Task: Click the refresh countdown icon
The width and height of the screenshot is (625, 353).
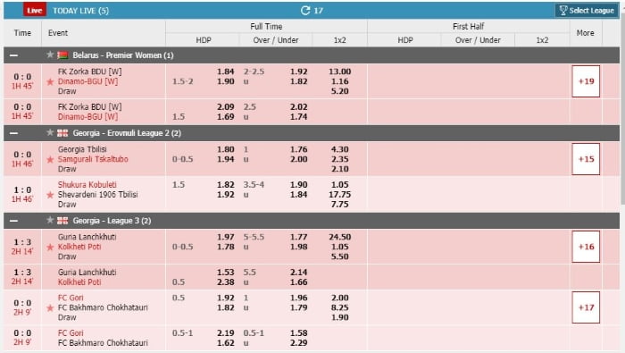Action: point(305,11)
